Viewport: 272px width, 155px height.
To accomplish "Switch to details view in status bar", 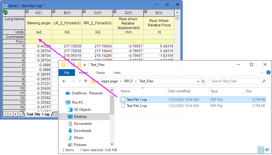I will 261,150.
